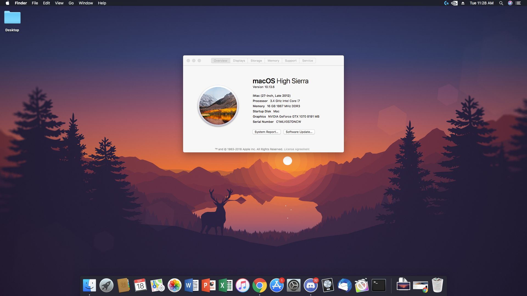
Task: Open System Preferences from the Dock
Action: pos(294,285)
